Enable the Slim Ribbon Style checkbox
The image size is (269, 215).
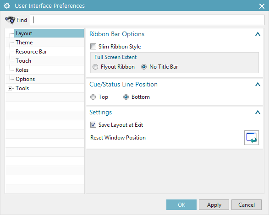93,47
